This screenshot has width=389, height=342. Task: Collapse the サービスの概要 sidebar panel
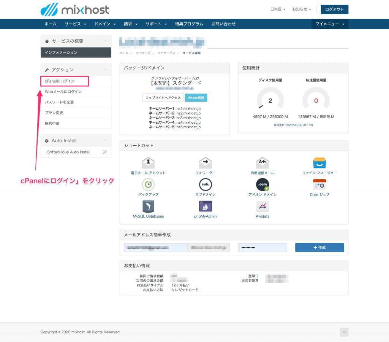[x=105, y=41]
